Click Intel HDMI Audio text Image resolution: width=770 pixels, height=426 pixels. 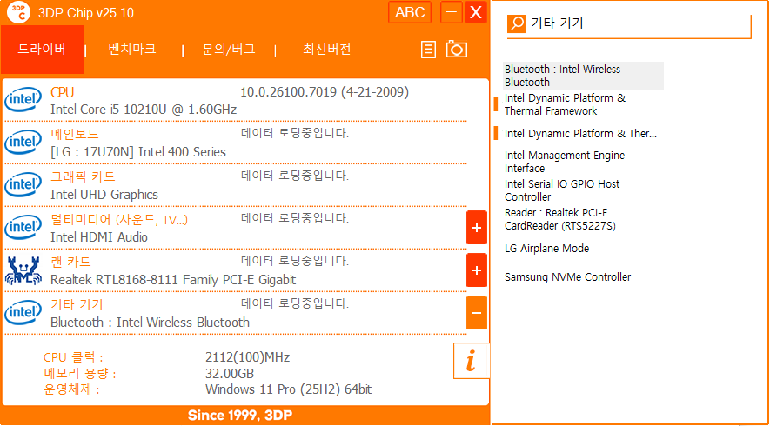click(x=99, y=237)
